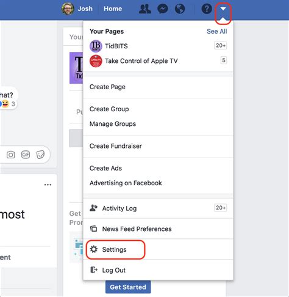This screenshot has height=297, width=289.
Task: Click the Apple TV page 5 badge
Action: (x=224, y=61)
